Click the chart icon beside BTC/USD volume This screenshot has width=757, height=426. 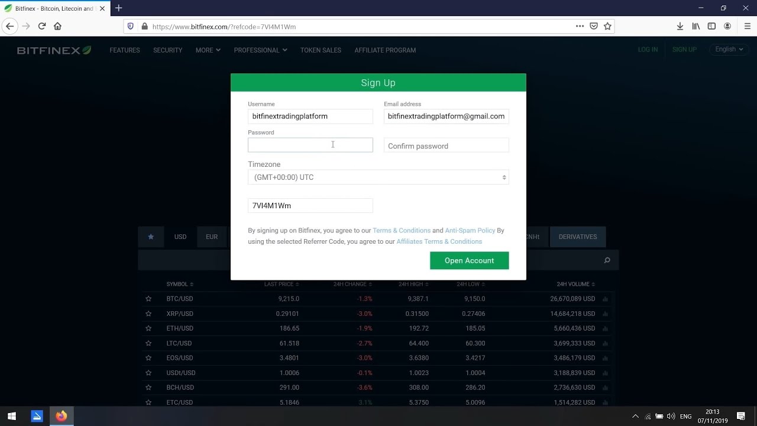604,299
